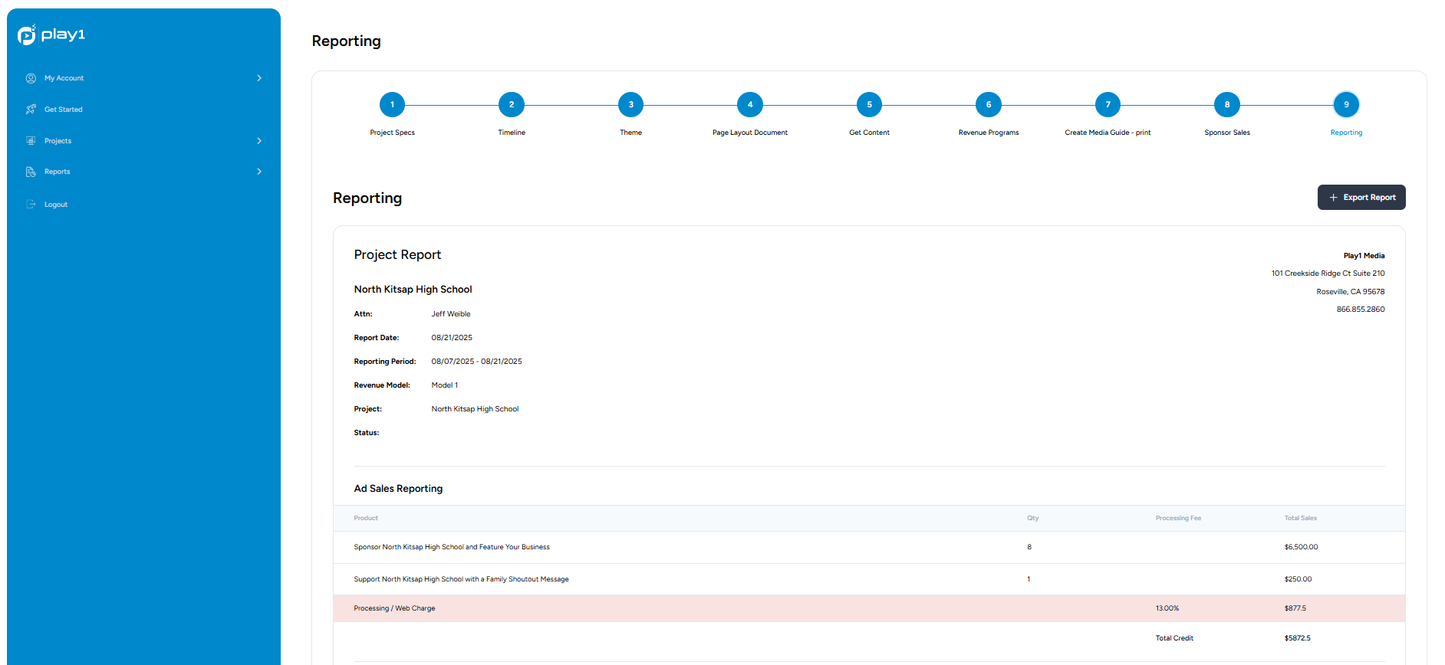Click the Revenue Programs step label
Viewport: 1445px width, 665px height.
point(989,133)
